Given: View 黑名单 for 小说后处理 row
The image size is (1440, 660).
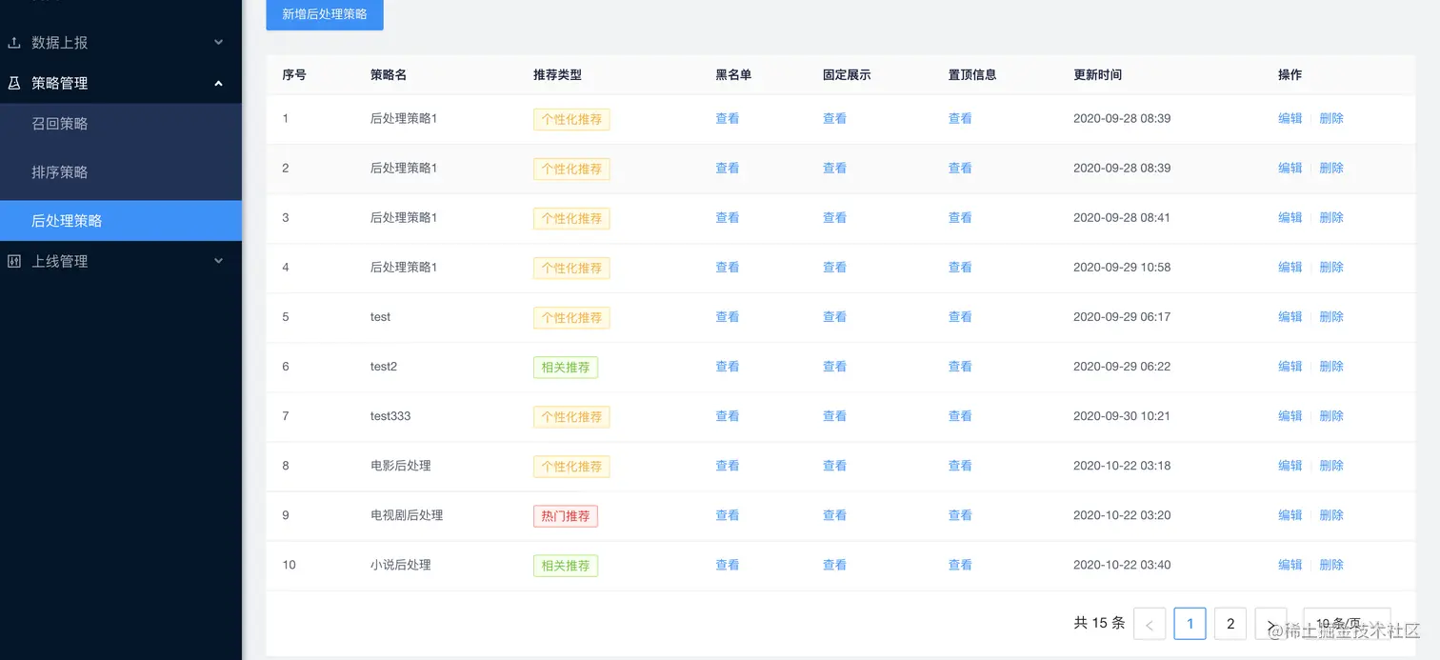Looking at the screenshot, I should point(727,565).
